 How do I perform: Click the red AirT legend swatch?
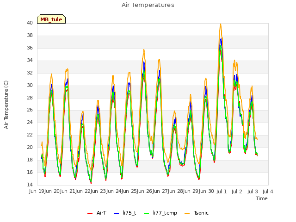tap(90, 214)
